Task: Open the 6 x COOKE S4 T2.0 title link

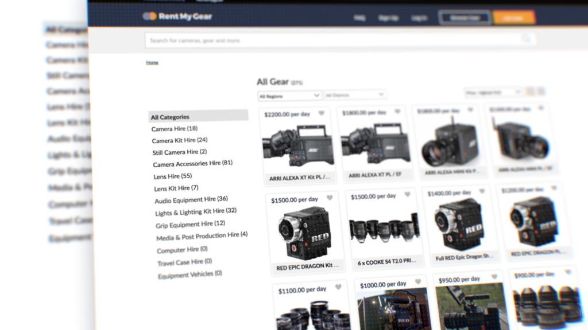Action: (x=386, y=261)
